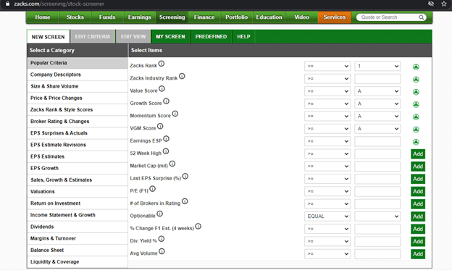The width and height of the screenshot is (452, 270).
Task: Open the Zacks Rank value dropdown
Action: [377, 66]
